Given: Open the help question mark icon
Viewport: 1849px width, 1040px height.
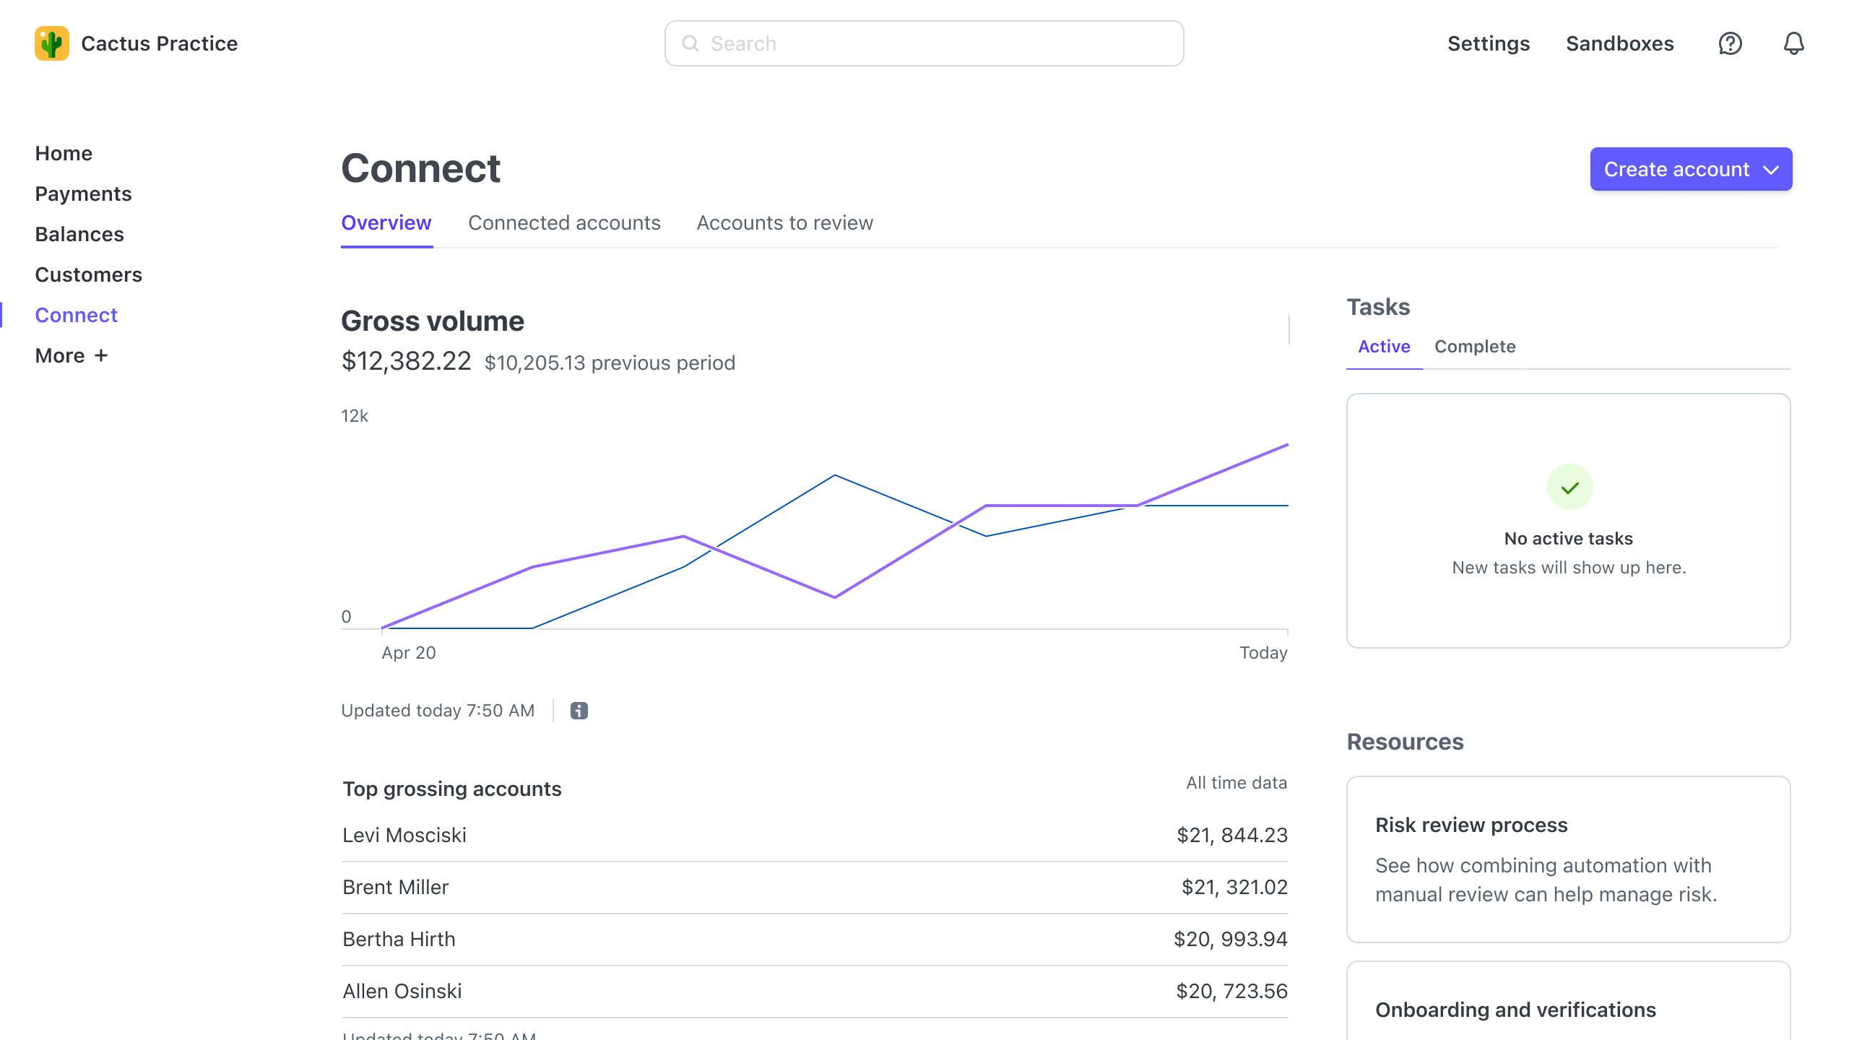Looking at the screenshot, I should click(1730, 43).
